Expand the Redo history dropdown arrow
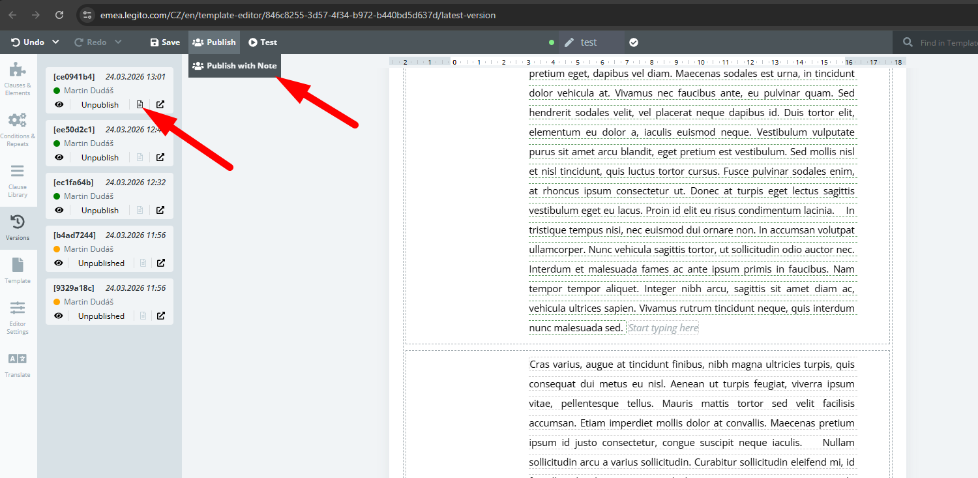This screenshot has height=478, width=978. (118, 42)
